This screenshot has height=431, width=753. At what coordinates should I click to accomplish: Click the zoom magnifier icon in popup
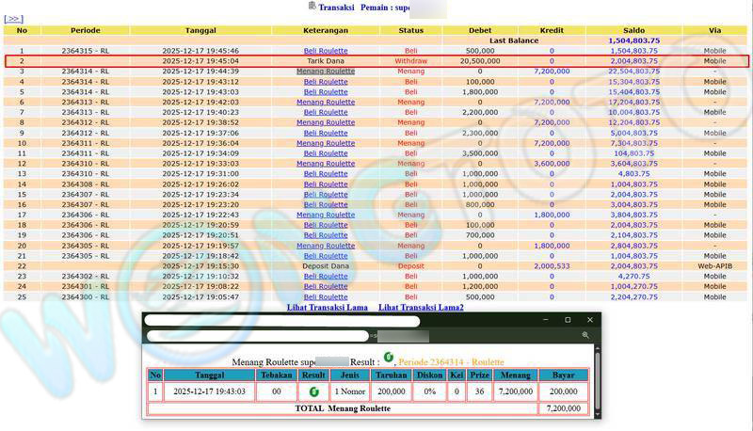tap(585, 335)
